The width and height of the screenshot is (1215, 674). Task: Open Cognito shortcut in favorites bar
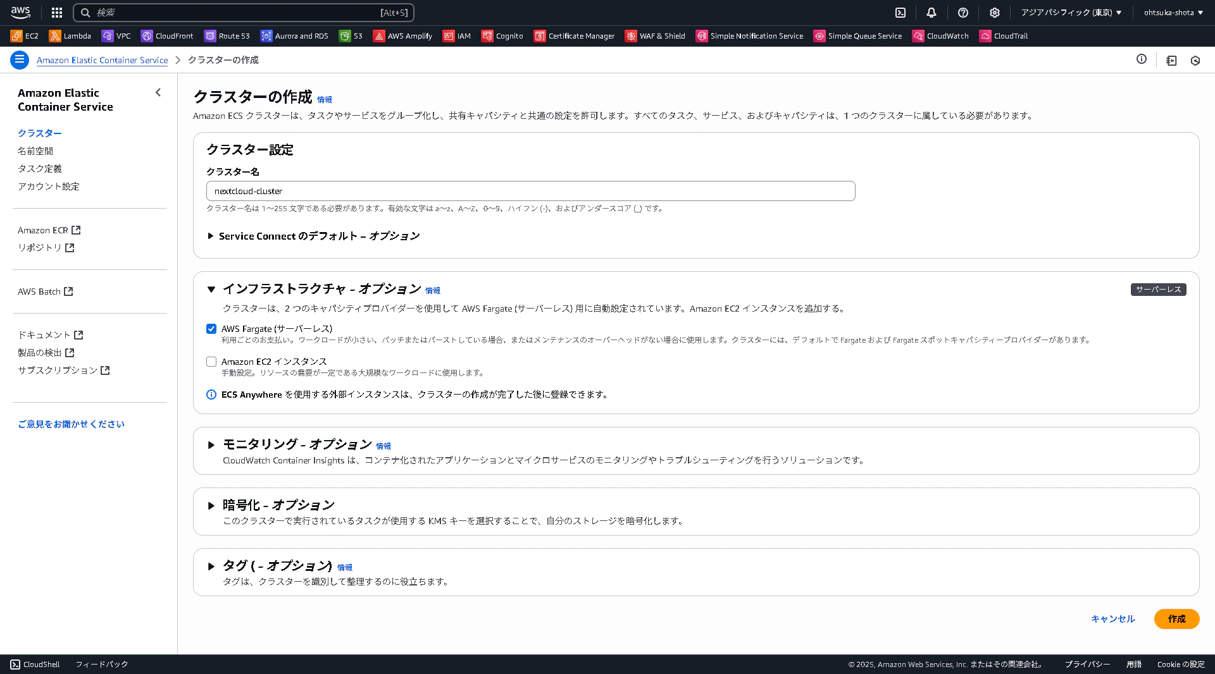pos(502,36)
